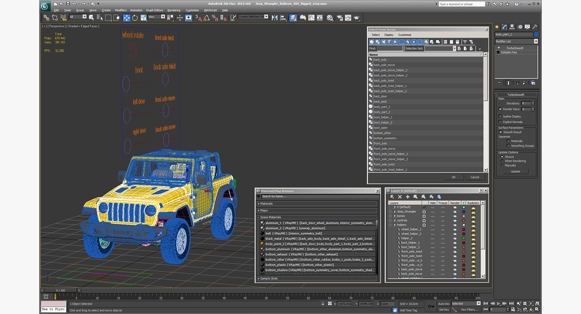Expand the Materials group in browser
This screenshot has height=314, width=581.
click(x=259, y=204)
